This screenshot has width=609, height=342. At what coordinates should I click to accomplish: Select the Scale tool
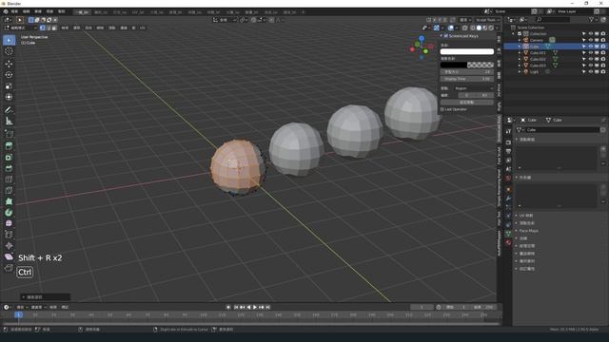pos(9,86)
